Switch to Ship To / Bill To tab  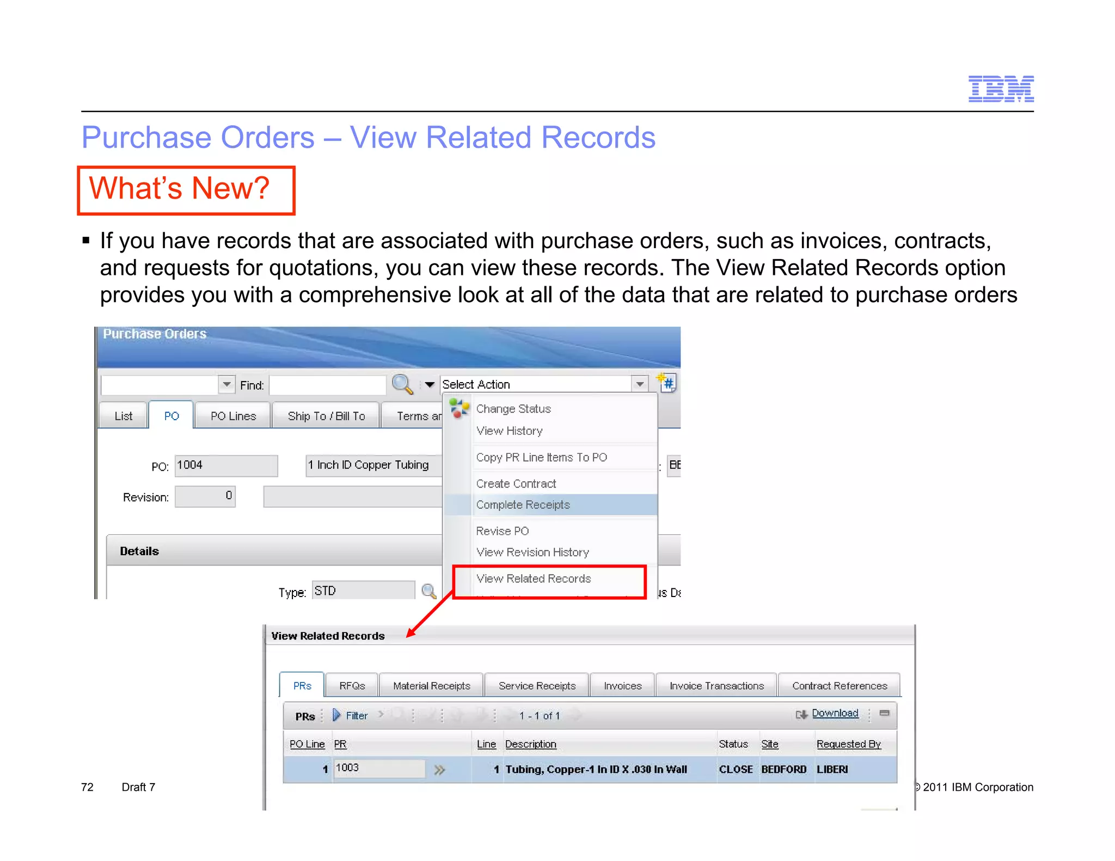pos(326,416)
